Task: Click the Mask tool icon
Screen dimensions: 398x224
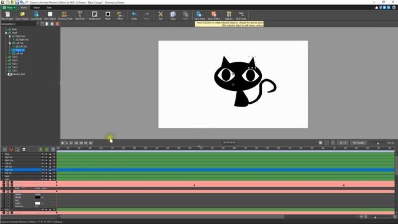Action: point(108,15)
